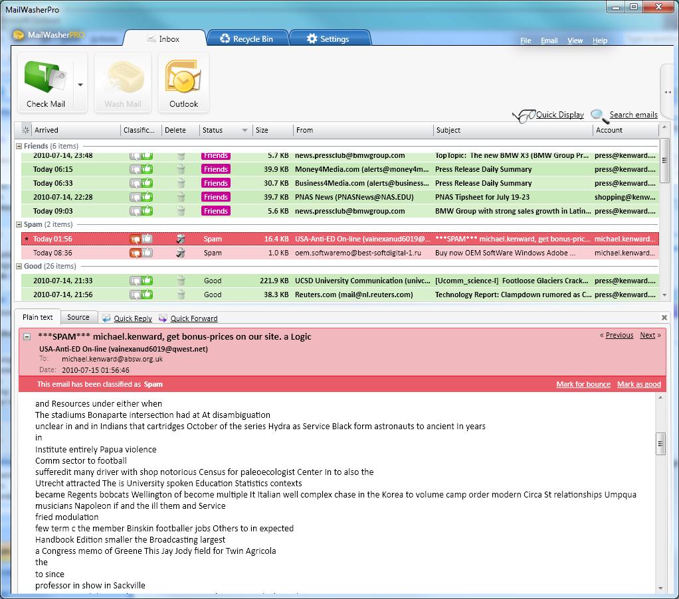Click thumbs down on Today 06:33 email
The image size is (679, 599).
tap(135, 183)
